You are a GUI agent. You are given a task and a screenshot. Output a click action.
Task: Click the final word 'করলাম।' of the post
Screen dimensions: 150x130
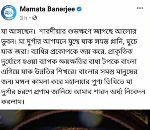[x=12, y=102]
